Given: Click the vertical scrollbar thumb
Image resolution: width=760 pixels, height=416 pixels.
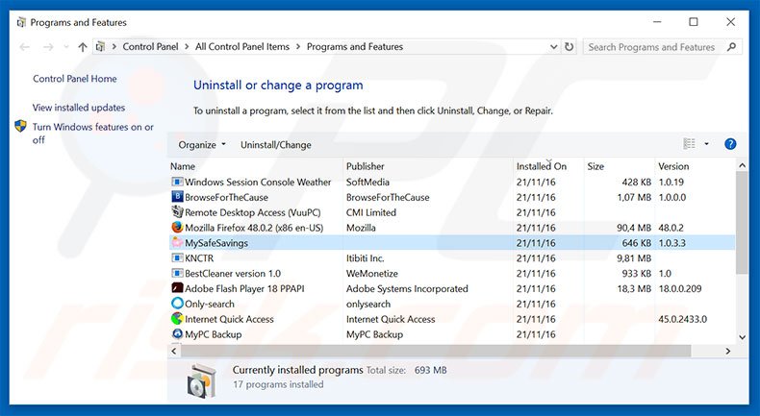Looking at the screenshot, I should pyautogui.click(x=742, y=223).
